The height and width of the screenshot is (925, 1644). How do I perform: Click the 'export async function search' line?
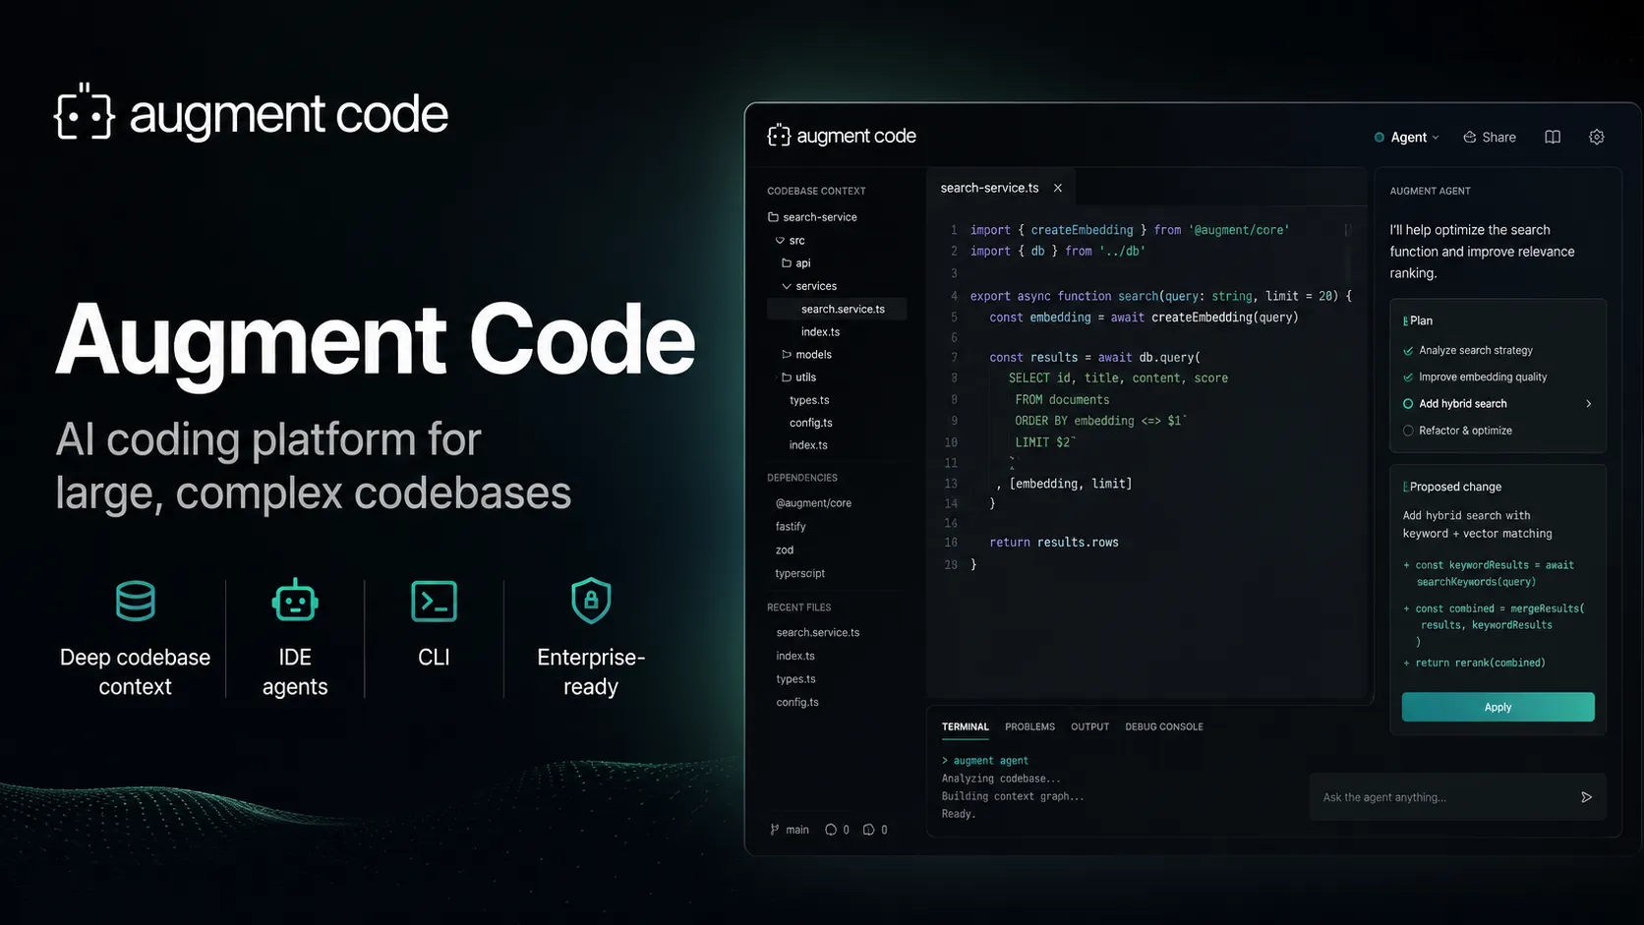tap(1160, 296)
